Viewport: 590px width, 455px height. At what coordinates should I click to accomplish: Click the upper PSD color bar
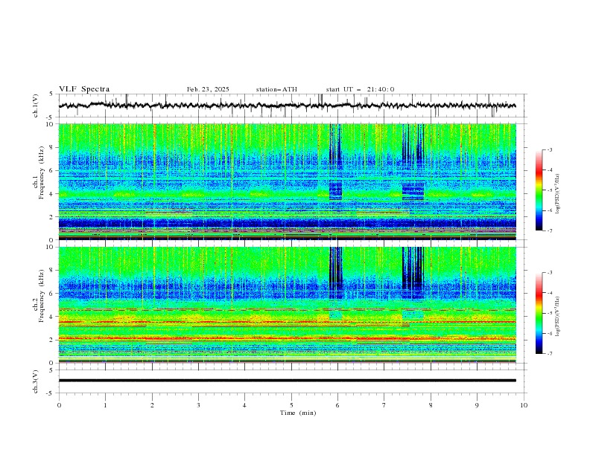point(539,190)
